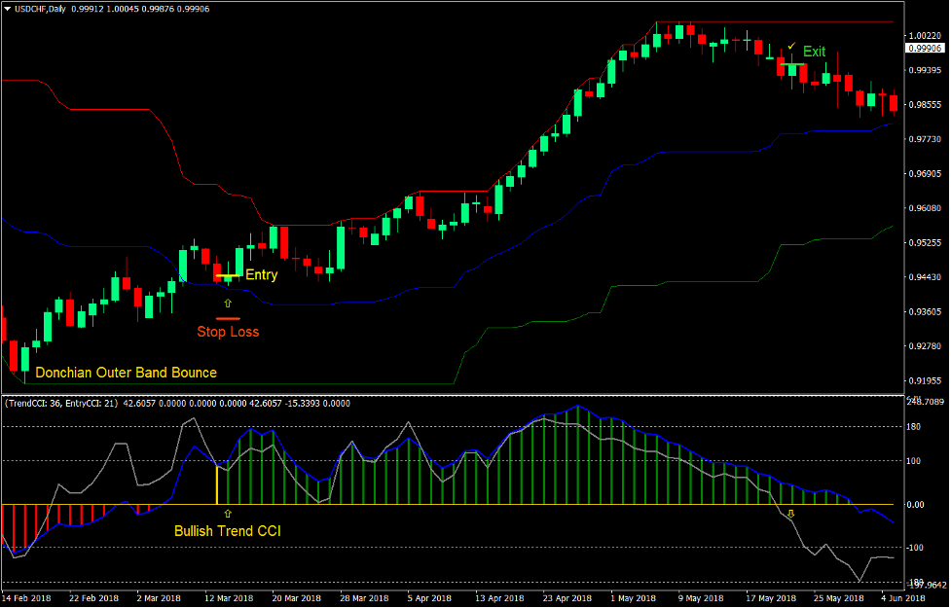The height and width of the screenshot is (608, 951).
Task: Select the red Stop Loss line marker
Action: click(x=228, y=317)
